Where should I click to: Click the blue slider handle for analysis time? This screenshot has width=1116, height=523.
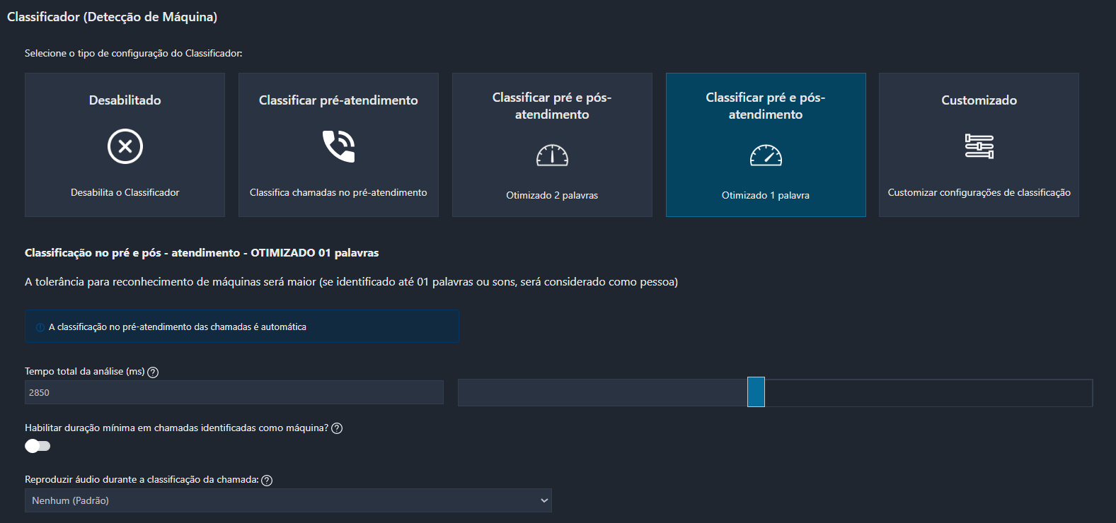tap(756, 392)
